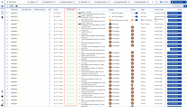Click the Show Map button
The width and height of the screenshot is (187, 107).
[164, 2]
